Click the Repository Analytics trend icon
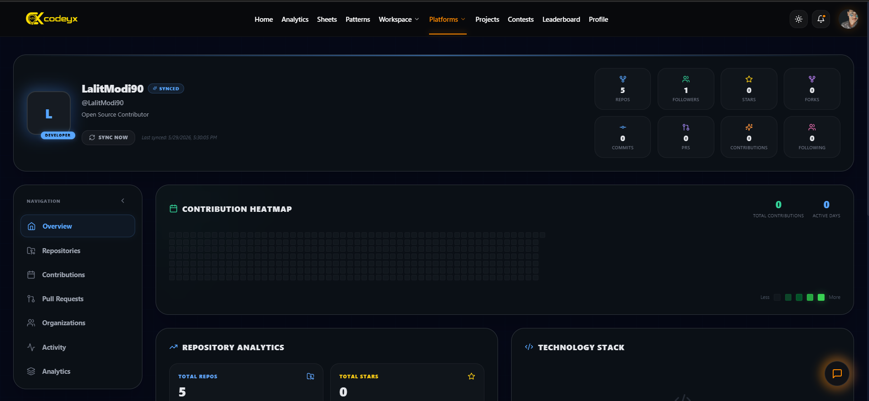This screenshot has height=401, width=869. [x=173, y=347]
